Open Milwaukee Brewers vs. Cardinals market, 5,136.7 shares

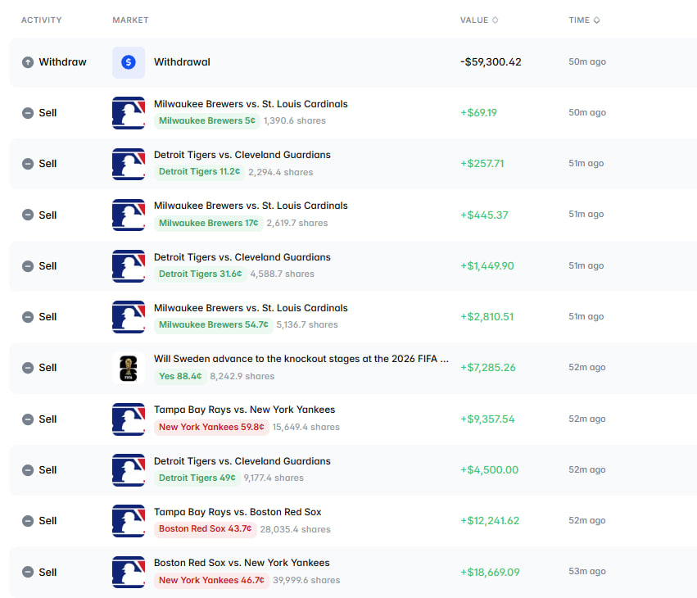click(x=251, y=308)
